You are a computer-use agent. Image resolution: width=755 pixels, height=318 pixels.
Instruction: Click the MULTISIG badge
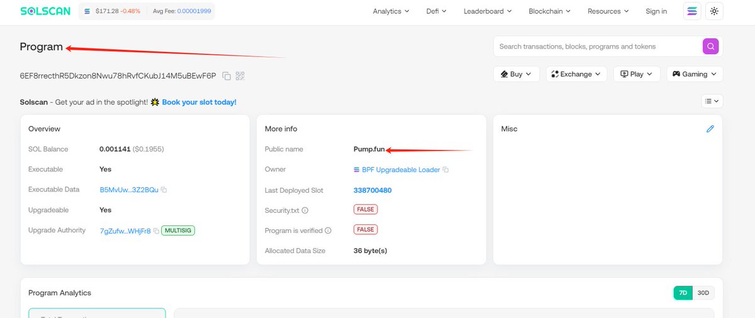(x=178, y=230)
